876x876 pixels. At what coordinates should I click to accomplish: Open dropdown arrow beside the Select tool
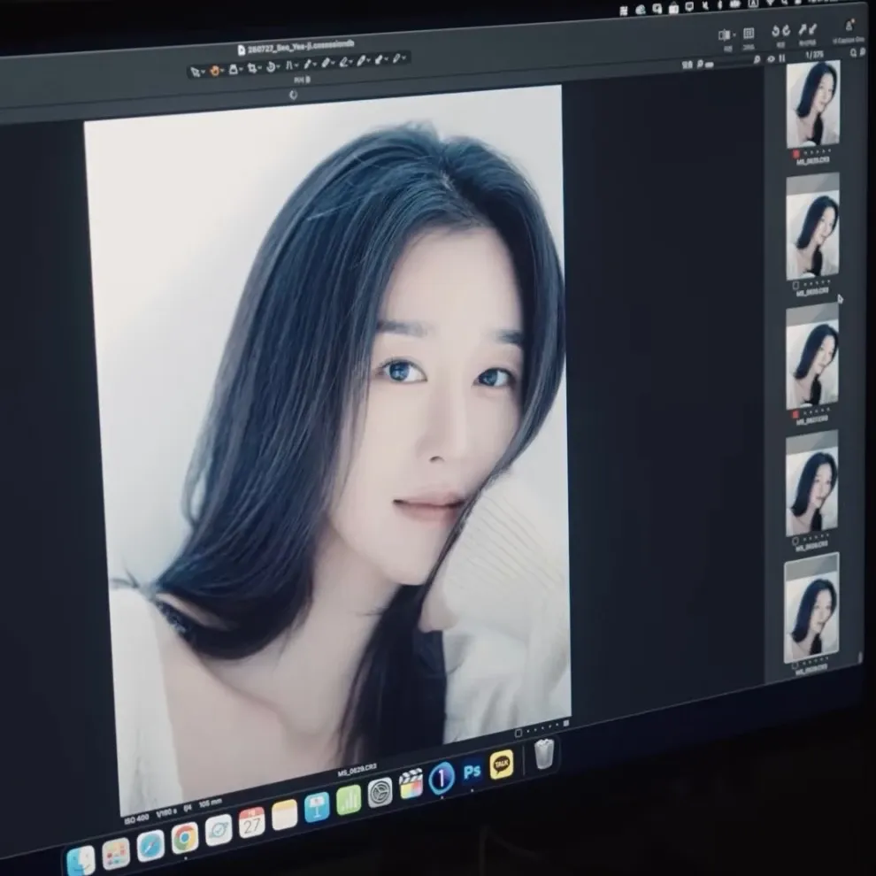pyautogui.click(x=203, y=72)
